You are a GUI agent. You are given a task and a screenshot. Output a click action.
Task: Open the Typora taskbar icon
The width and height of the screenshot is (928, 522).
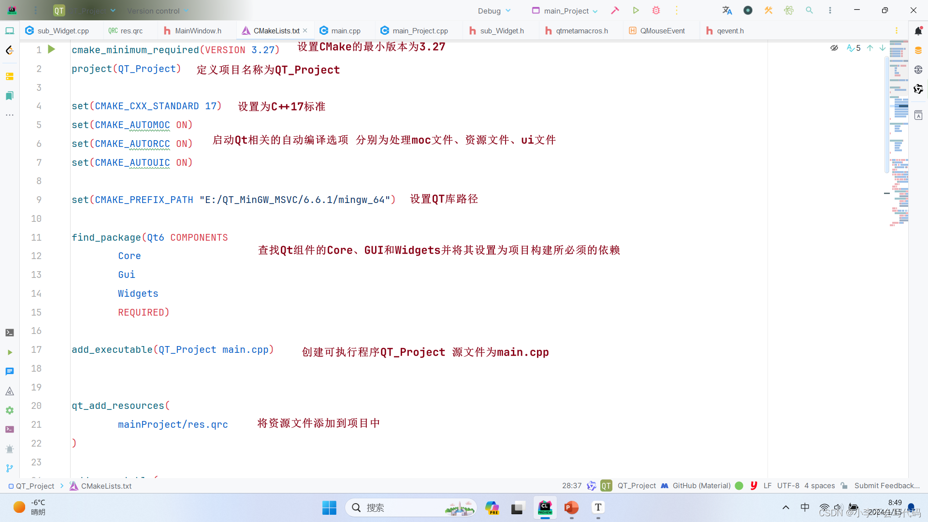tap(598, 507)
